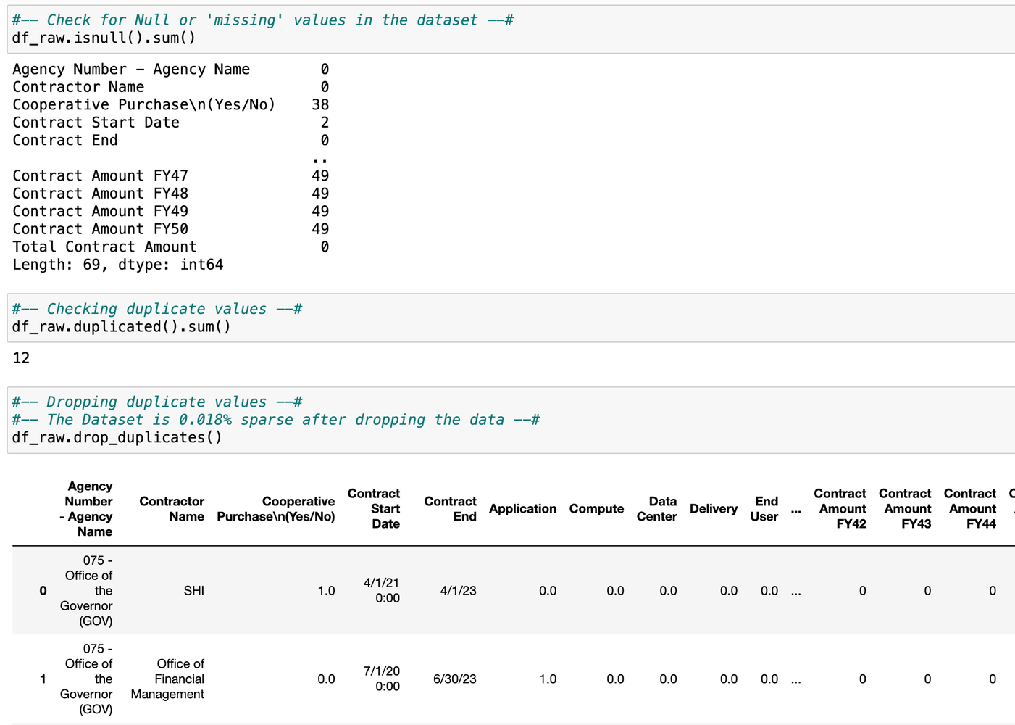
Task: Click the Compute column header
Action: (x=596, y=509)
